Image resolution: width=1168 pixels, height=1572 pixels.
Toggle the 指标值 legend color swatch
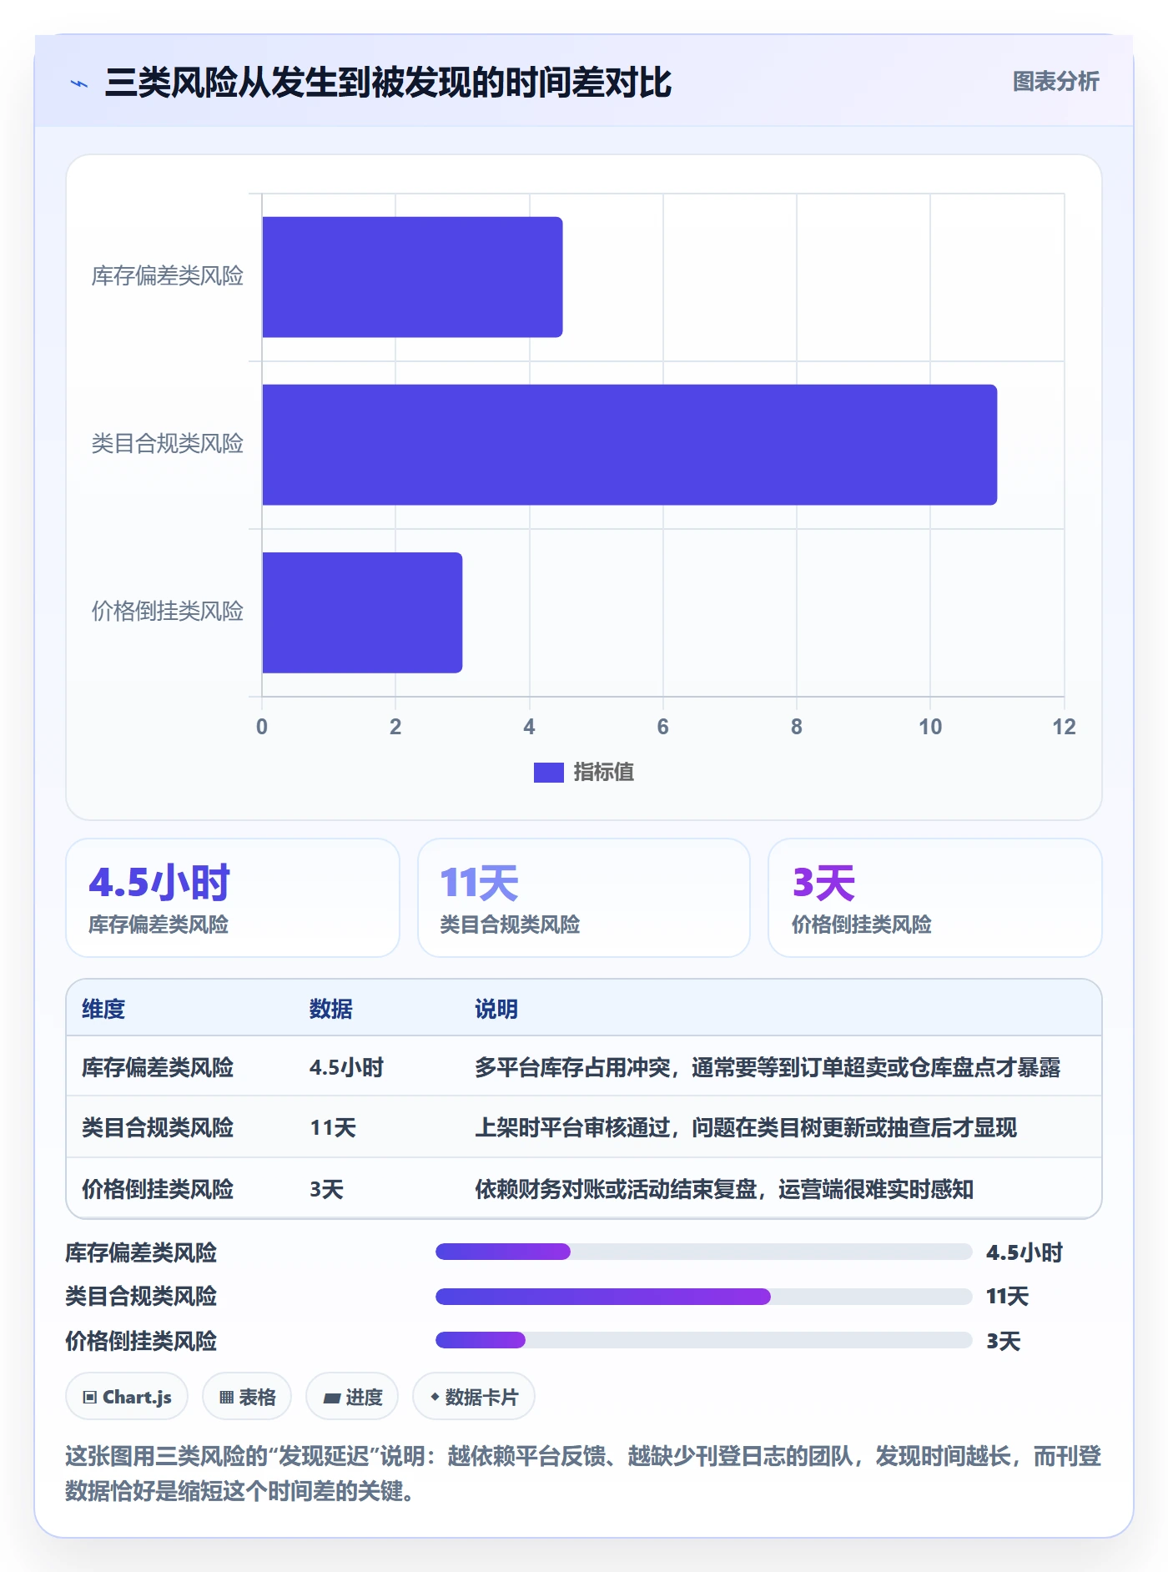(548, 773)
